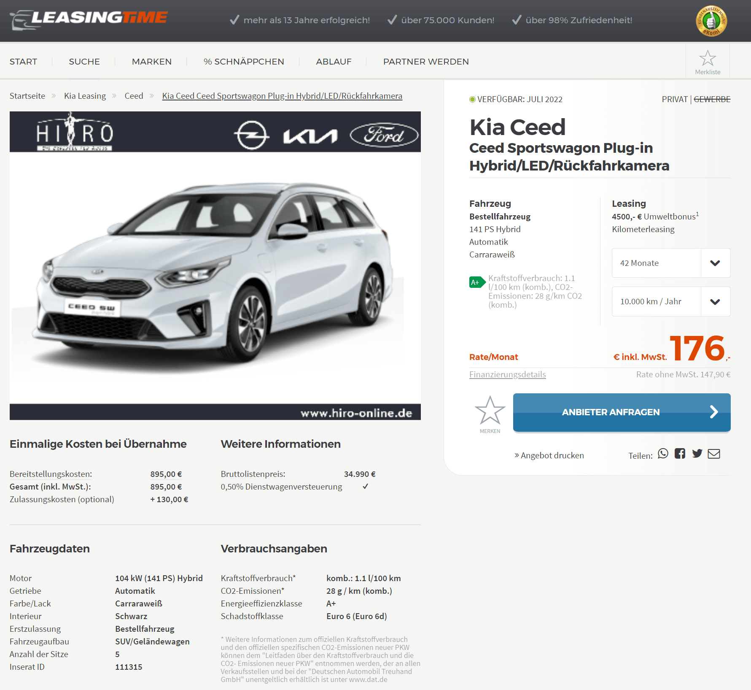Open the SUCHE menu item
The image size is (751, 690).
(x=84, y=62)
